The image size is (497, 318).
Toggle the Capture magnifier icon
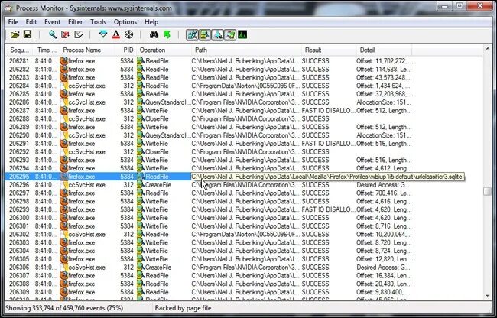click(x=53, y=34)
